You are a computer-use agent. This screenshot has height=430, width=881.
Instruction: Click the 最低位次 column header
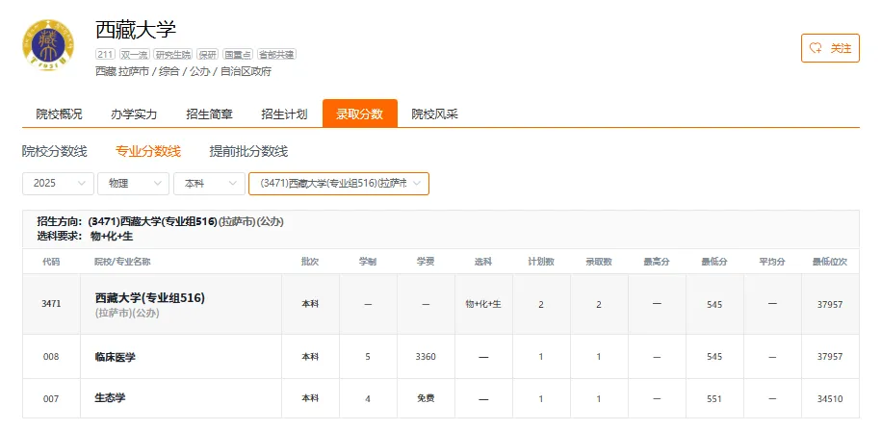pos(830,262)
